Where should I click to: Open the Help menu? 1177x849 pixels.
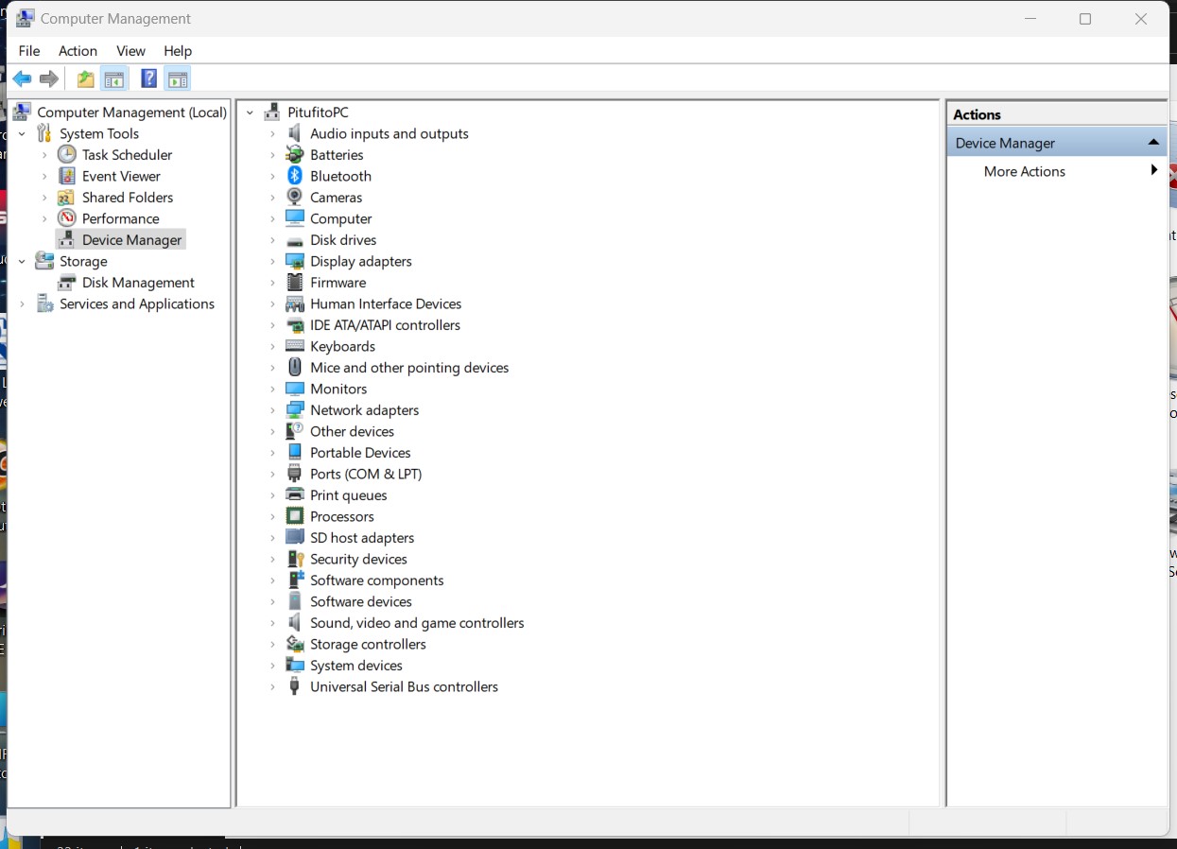click(178, 51)
